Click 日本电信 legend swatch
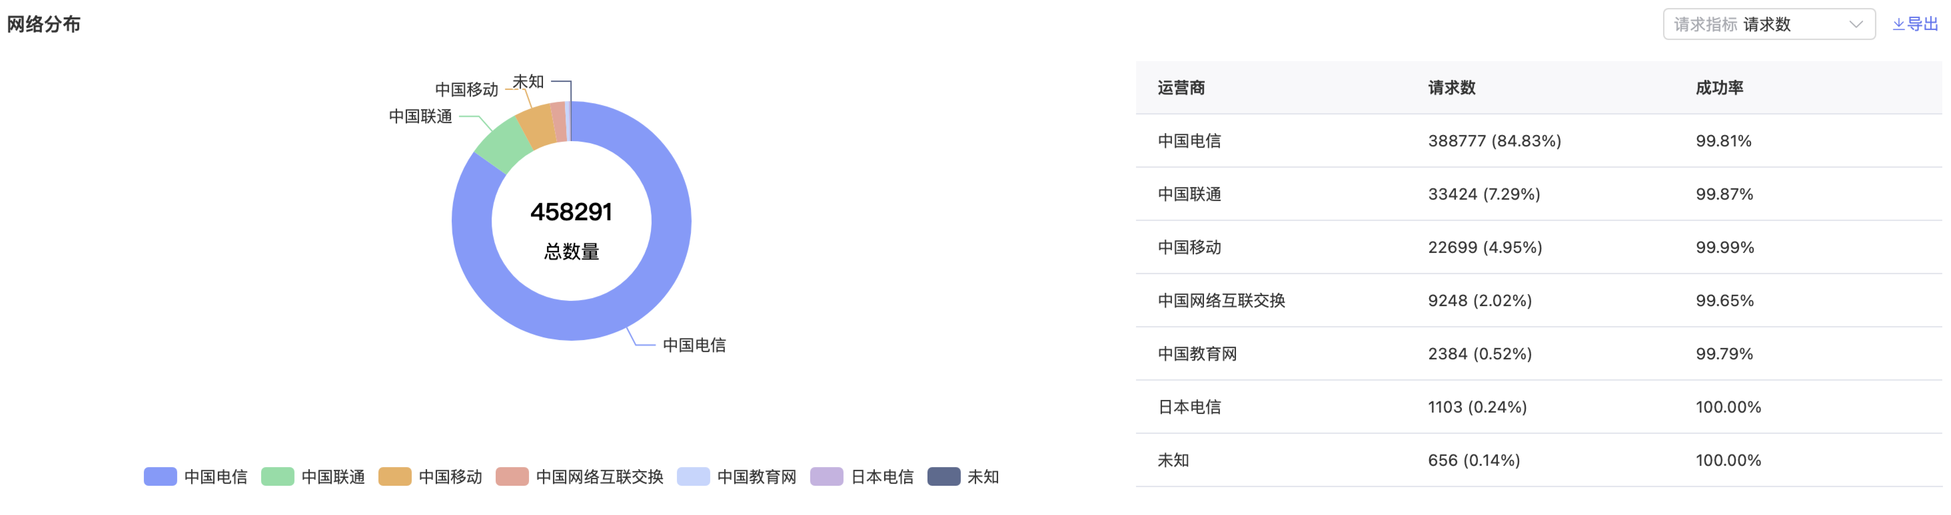The image size is (1951, 515). 826,476
